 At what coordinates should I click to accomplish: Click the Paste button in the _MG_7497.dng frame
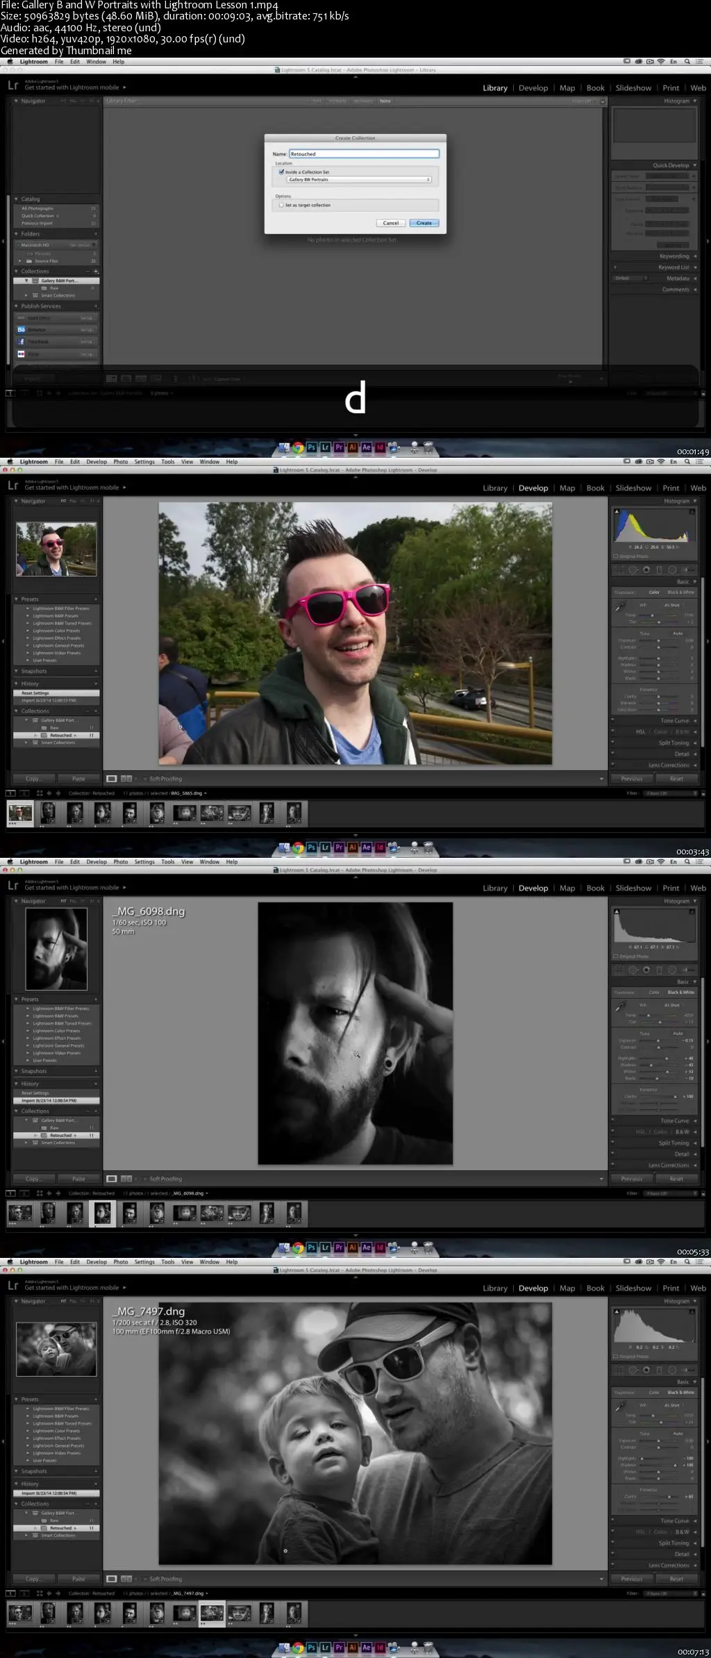click(78, 1579)
